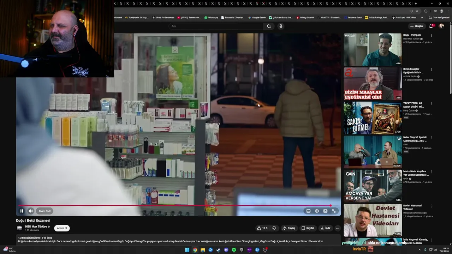Click the search magnifier button
The height and width of the screenshot is (254, 452).
[269, 26]
